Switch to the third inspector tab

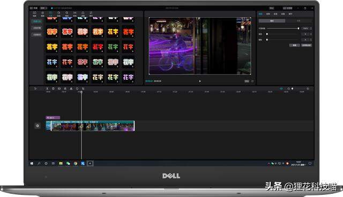tap(275, 14)
